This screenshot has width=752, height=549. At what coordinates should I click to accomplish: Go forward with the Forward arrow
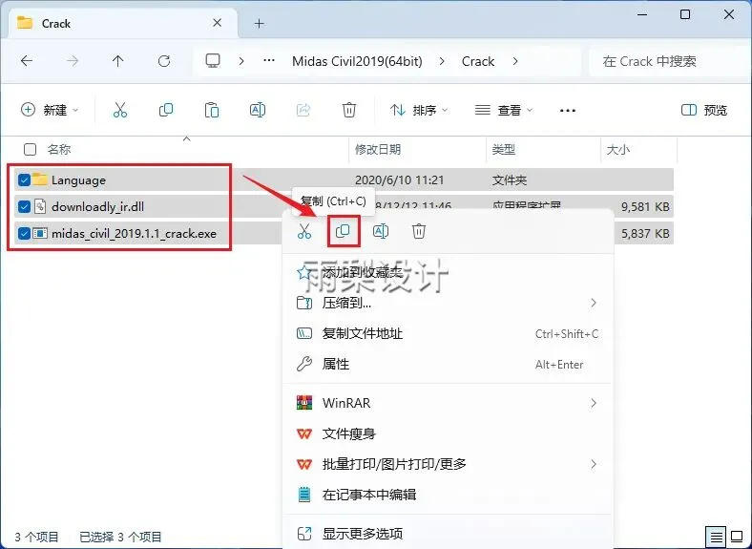pos(73,61)
